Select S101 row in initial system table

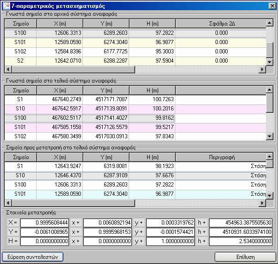click(x=135, y=42)
